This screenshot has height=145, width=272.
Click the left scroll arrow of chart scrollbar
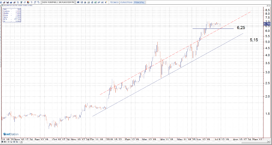pyautogui.click(x=21, y=142)
